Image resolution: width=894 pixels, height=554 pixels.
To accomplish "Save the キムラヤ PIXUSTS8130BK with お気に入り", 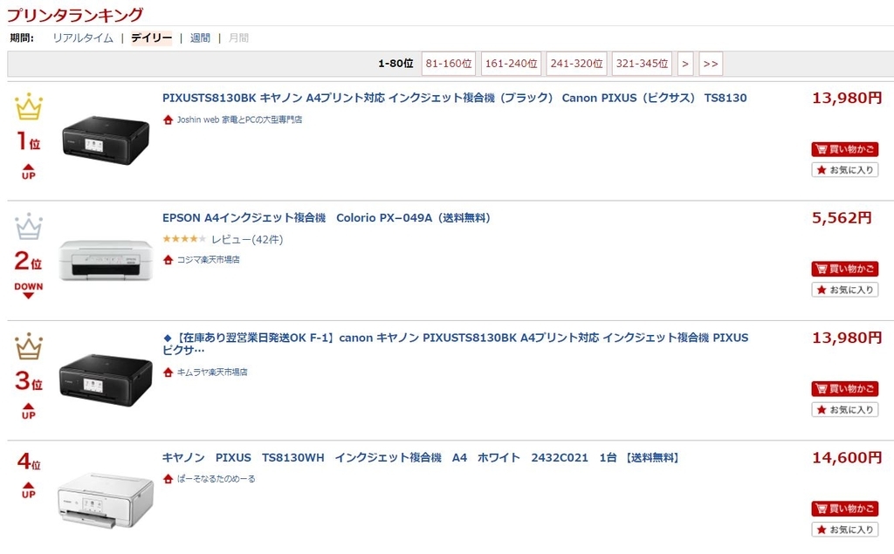I will (845, 409).
